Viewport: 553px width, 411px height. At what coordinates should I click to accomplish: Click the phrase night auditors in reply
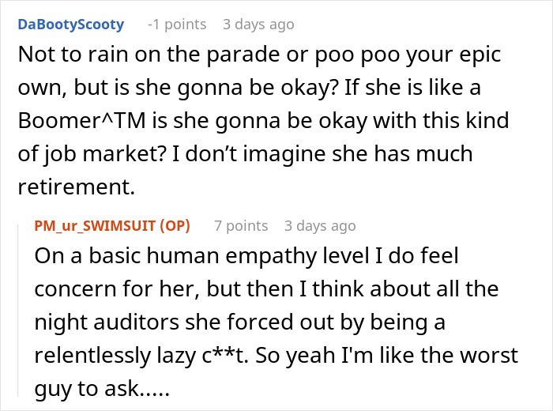(107, 322)
